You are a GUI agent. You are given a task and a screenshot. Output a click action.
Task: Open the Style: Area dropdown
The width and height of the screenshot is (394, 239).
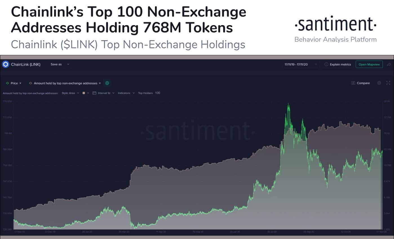(x=70, y=93)
